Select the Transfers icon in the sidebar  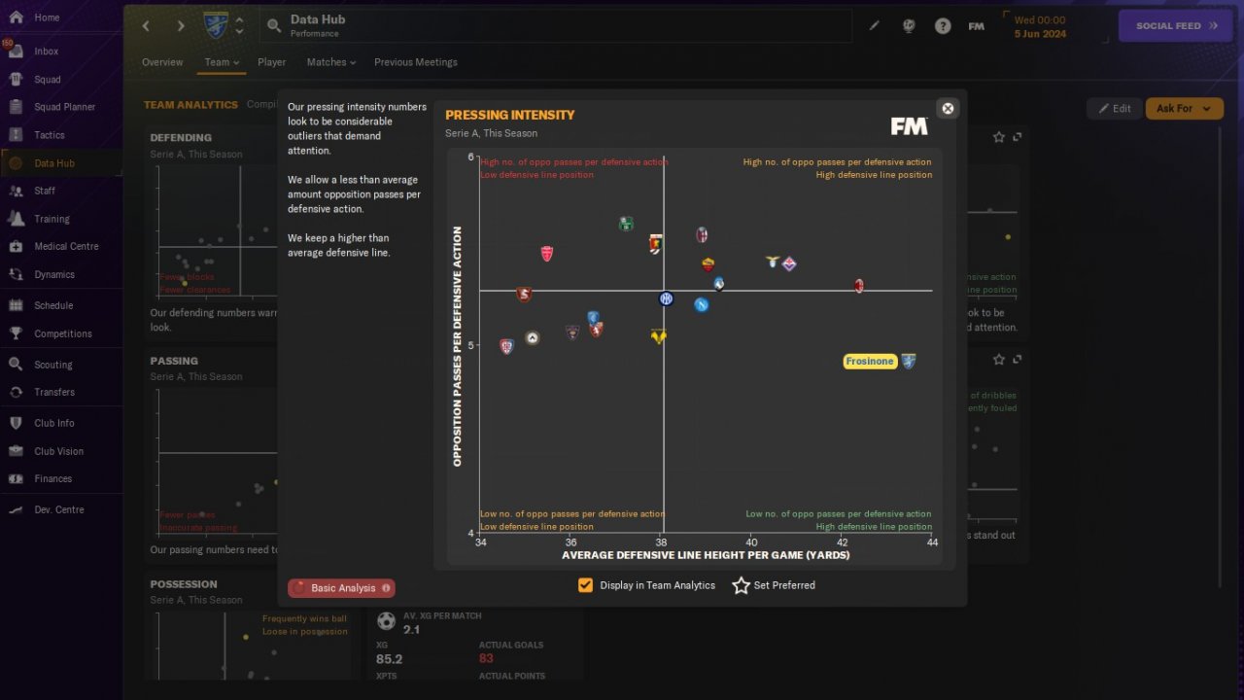coord(16,392)
